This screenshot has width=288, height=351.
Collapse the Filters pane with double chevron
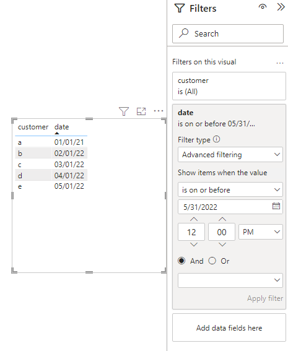pos(281,7)
